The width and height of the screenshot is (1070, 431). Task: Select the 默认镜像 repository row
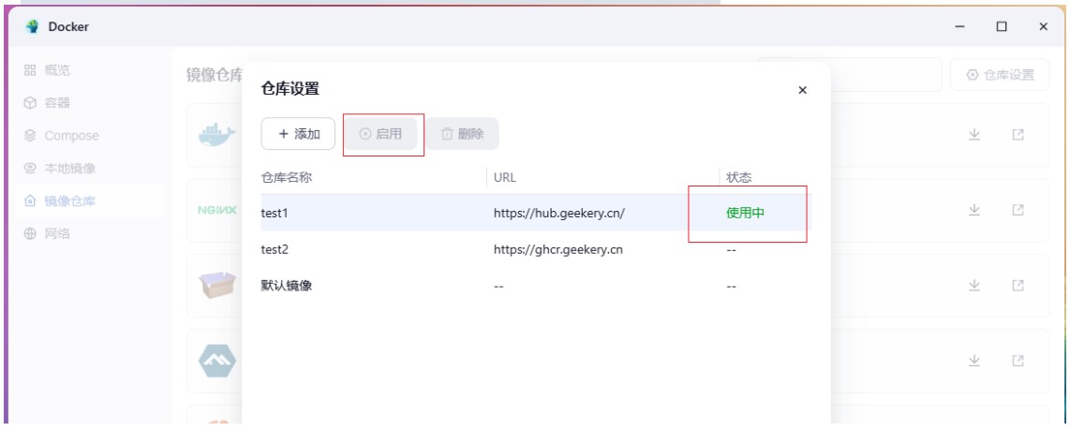coord(536,286)
